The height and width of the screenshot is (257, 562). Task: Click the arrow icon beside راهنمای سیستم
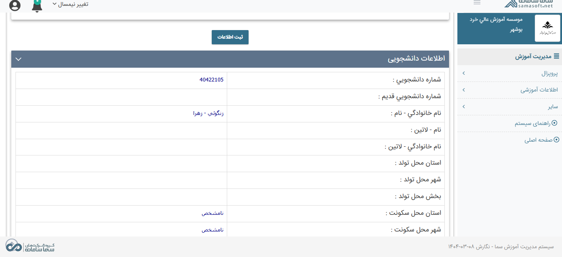pos(555,123)
